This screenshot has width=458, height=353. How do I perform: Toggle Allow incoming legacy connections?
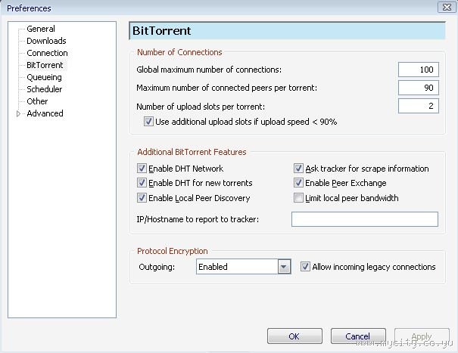click(305, 267)
